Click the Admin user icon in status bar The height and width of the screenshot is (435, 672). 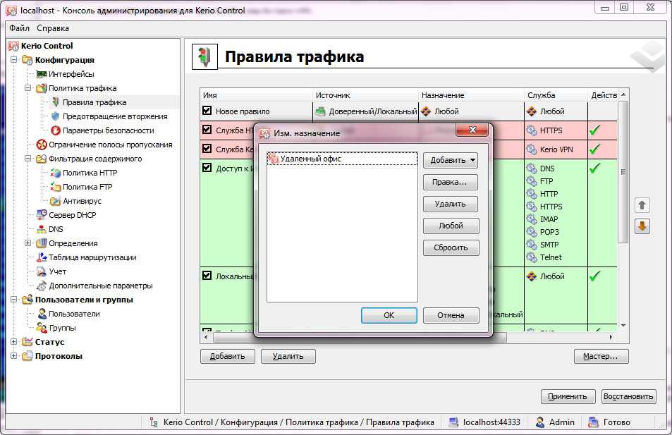540,422
